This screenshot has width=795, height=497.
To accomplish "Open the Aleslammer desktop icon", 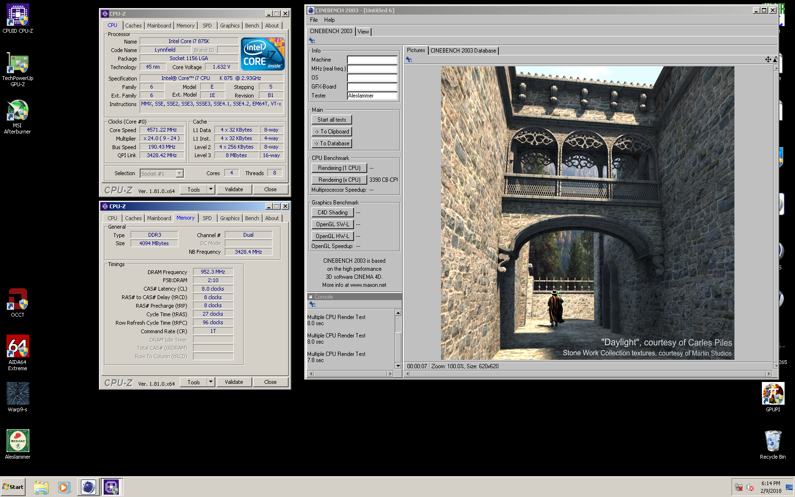I will pyautogui.click(x=18, y=444).
